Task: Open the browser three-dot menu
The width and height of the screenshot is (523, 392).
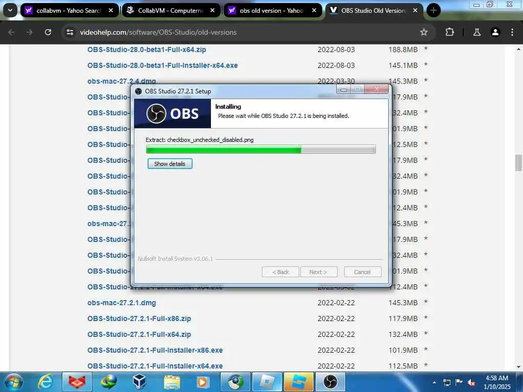Action: (512, 32)
